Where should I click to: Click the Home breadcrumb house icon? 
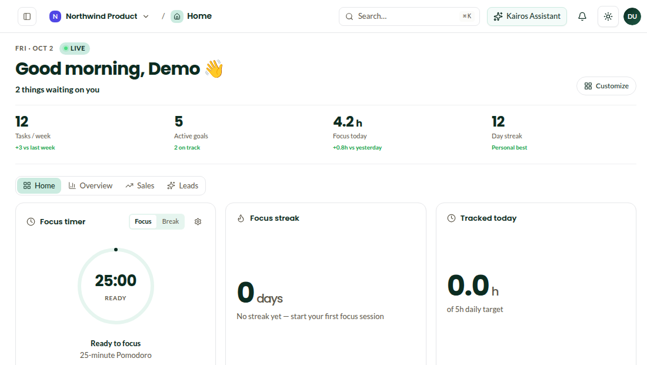pyautogui.click(x=177, y=16)
